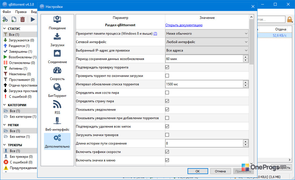This screenshot has width=295, height=180.
Task: Close the Настройки dialog
Action: point(253,6)
